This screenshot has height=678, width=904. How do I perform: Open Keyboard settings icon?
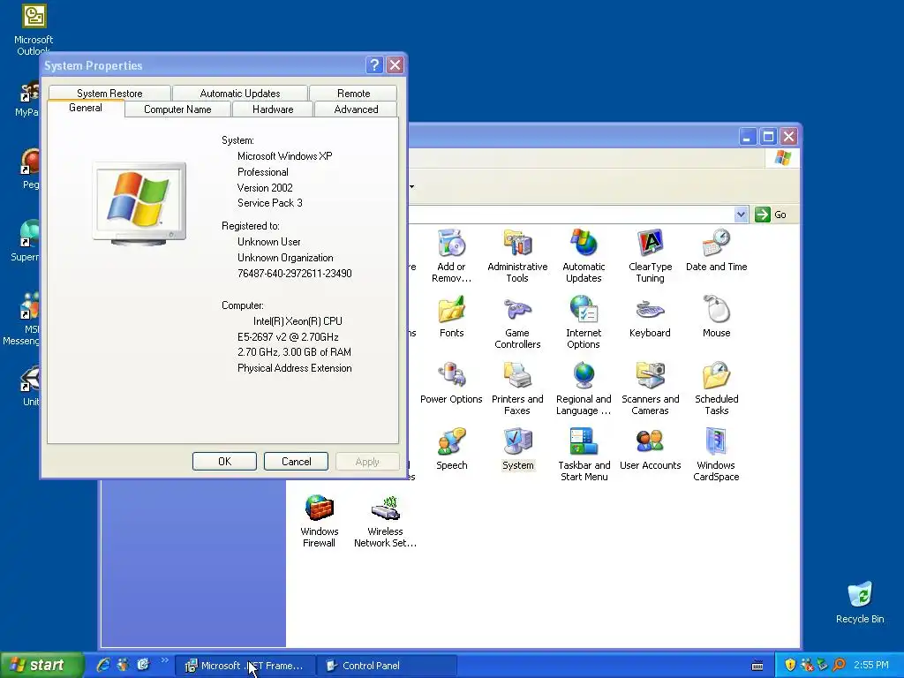pos(650,317)
